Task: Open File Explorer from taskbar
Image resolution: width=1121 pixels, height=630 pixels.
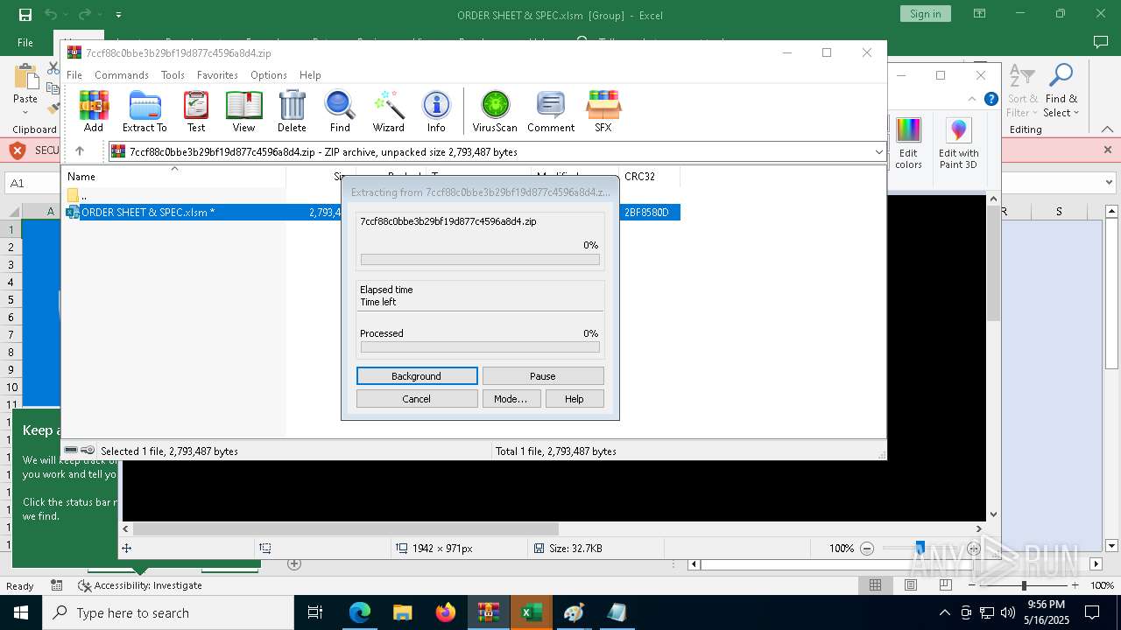Action: click(403, 612)
